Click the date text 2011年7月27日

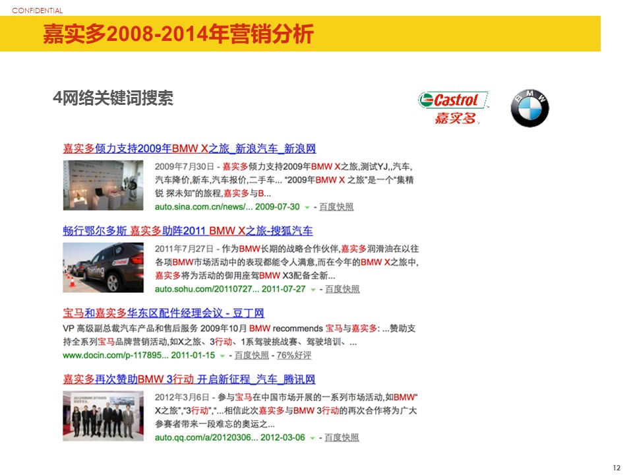point(184,249)
